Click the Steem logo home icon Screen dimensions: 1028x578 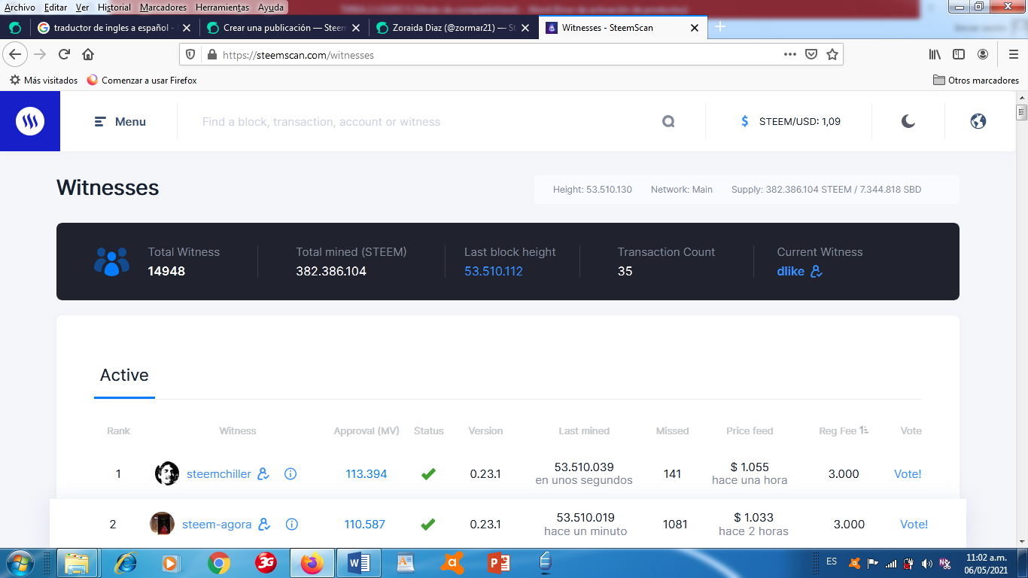[30, 121]
